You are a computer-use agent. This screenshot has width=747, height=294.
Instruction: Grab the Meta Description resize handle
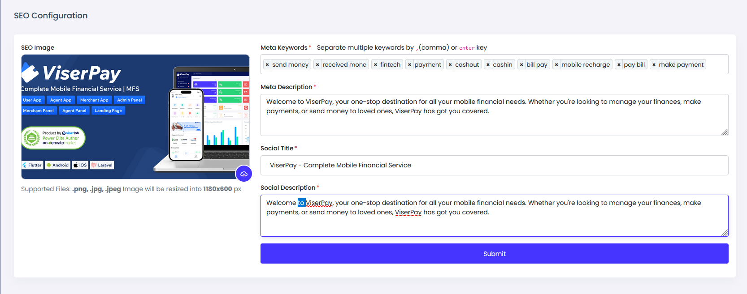[725, 132]
